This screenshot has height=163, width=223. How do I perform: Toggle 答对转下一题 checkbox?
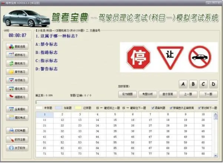coord(200,108)
